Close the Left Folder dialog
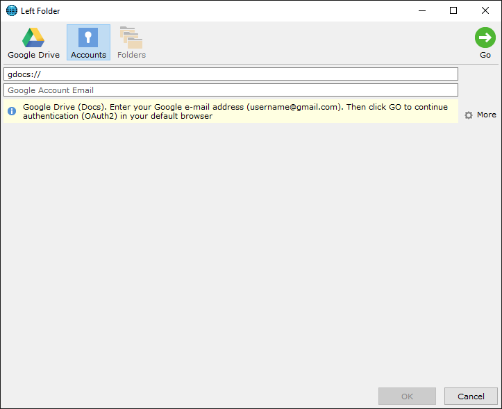The image size is (502, 409). tap(485, 10)
